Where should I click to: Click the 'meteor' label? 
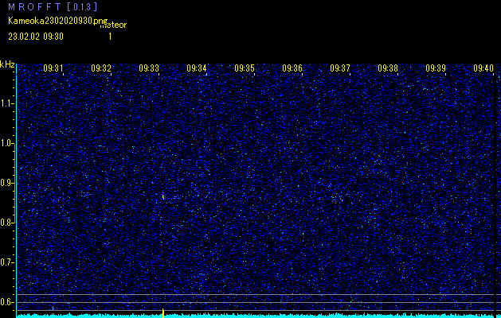pyautogui.click(x=113, y=25)
